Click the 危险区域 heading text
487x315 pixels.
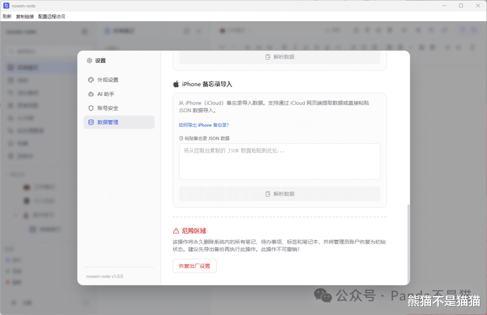[194, 231]
